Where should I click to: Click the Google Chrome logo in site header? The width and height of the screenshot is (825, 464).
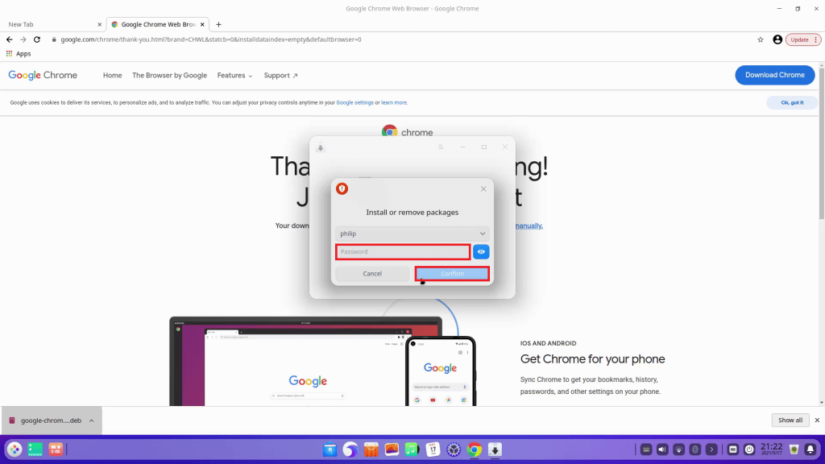43,75
